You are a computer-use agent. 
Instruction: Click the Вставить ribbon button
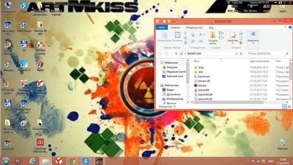click(177, 37)
